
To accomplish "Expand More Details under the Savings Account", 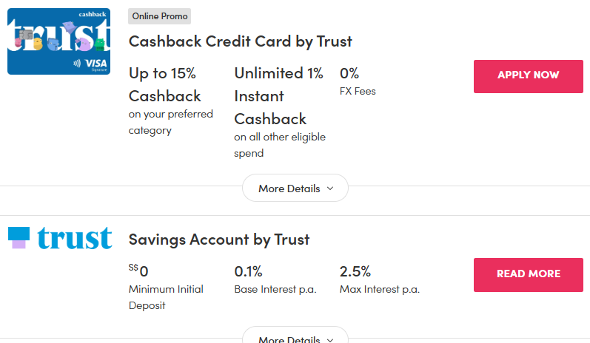I will pyautogui.click(x=295, y=339).
